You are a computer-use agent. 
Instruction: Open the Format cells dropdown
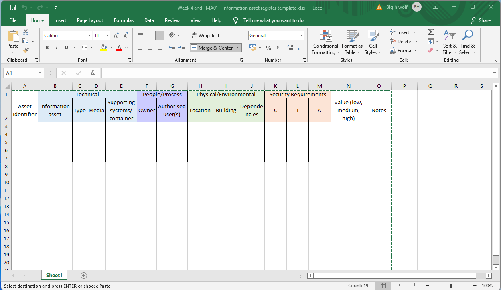coord(404,51)
